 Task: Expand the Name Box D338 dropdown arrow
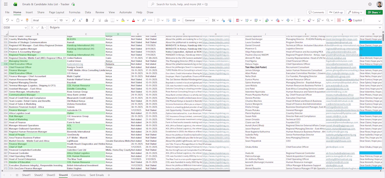pyautogui.click(x=26, y=28)
